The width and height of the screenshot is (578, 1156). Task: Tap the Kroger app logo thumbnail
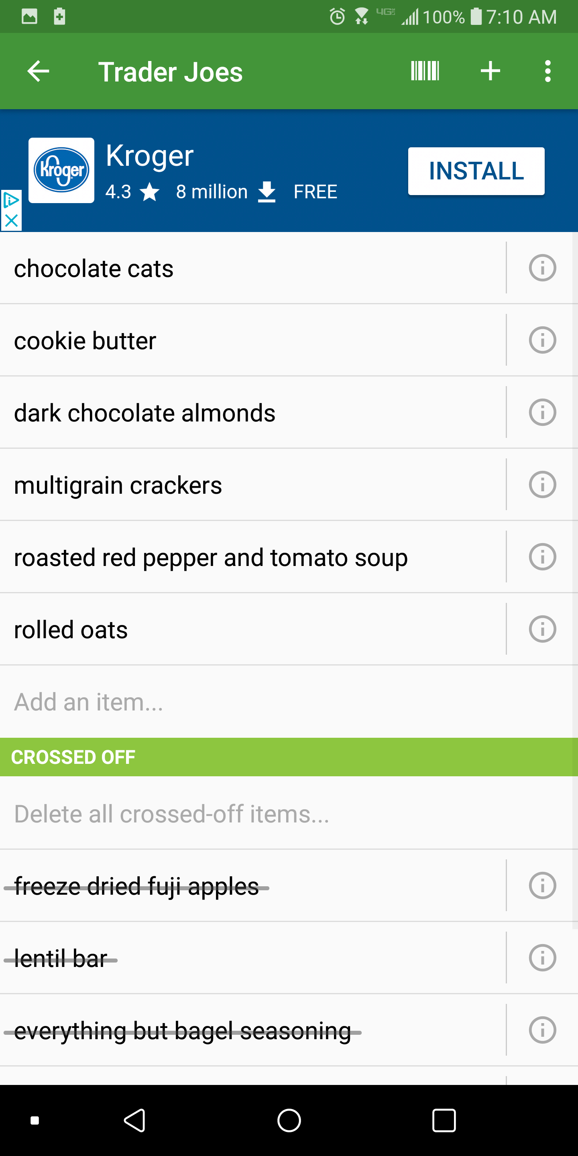click(61, 171)
